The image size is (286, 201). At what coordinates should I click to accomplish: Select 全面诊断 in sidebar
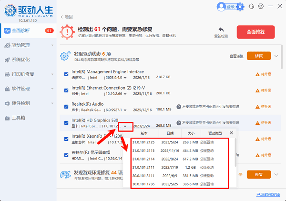[29, 30]
